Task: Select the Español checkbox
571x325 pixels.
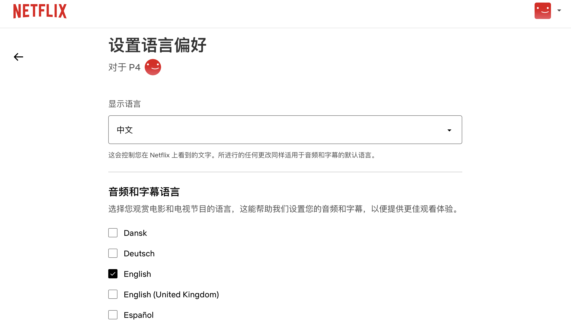Action: [113, 315]
